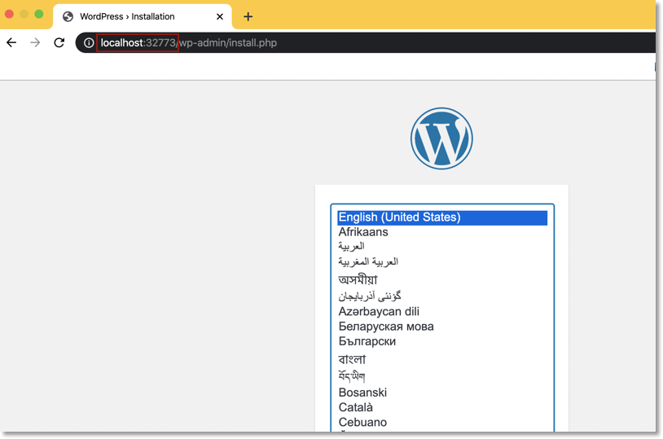
Task: Go back with the browser back arrow
Action: 11,42
